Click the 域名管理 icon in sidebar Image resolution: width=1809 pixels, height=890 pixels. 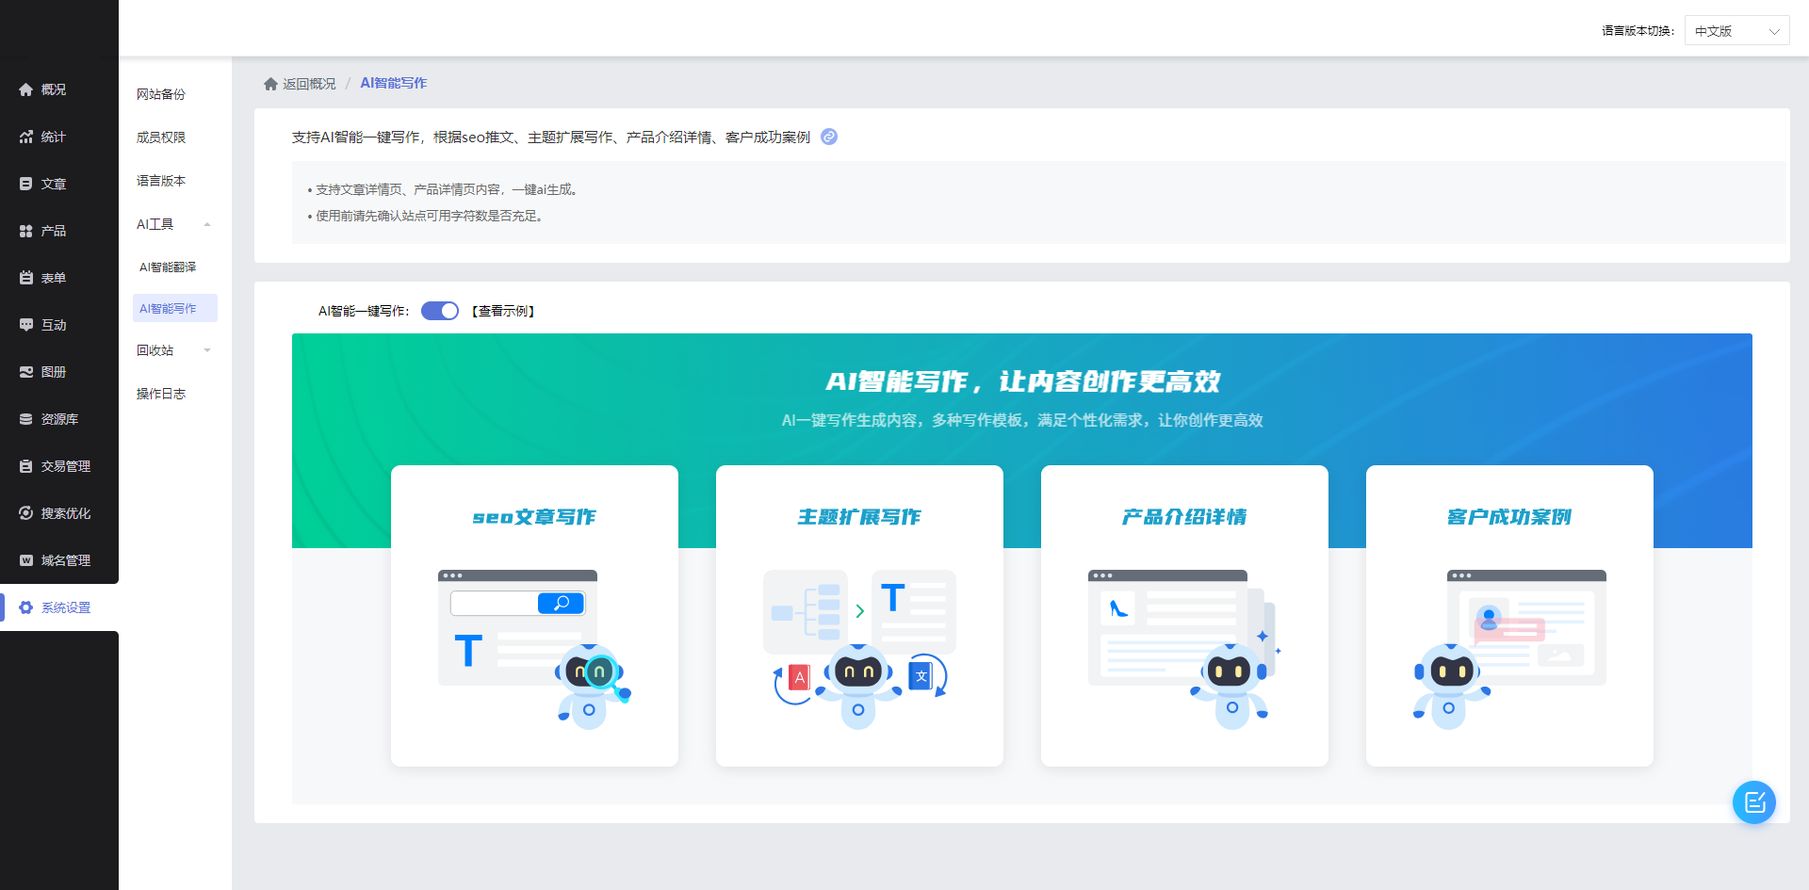coord(26,560)
